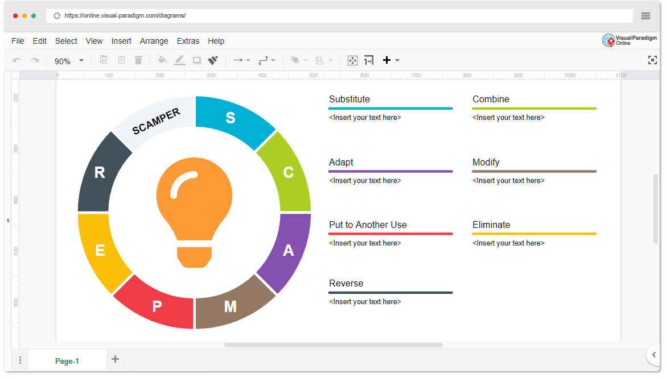Viewport: 666px width, 378px height.
Task: Open the hamburger menu in browser bar
Action: coord(646,16)
